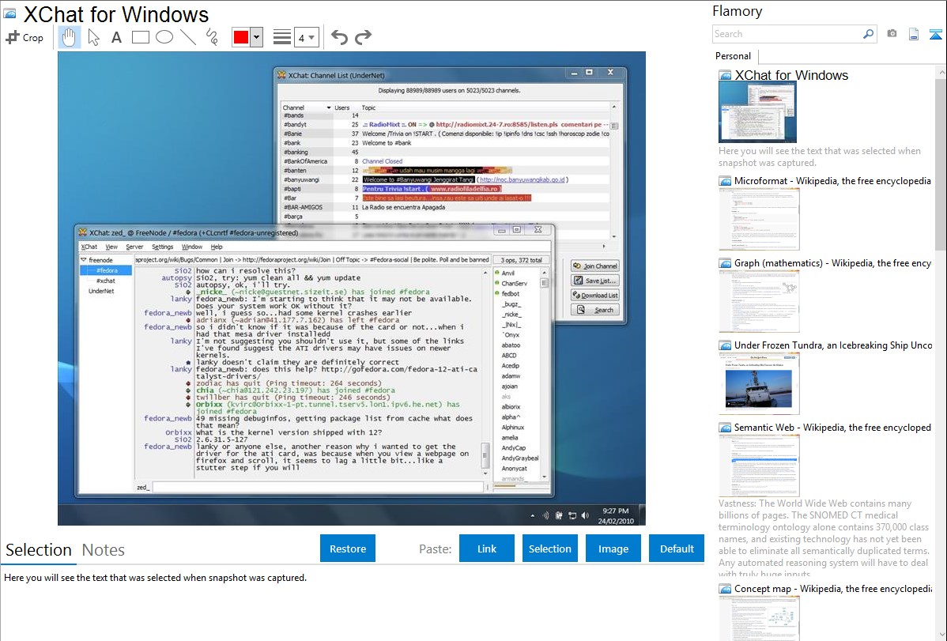947x641 pixels.
Task: Capture a new snapshot with camera icon
Action: (x=892, y=34)
